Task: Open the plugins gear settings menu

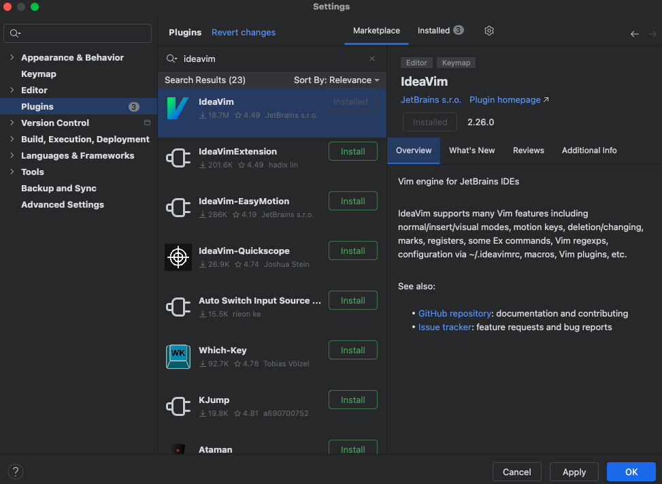Action: [489, 31]
